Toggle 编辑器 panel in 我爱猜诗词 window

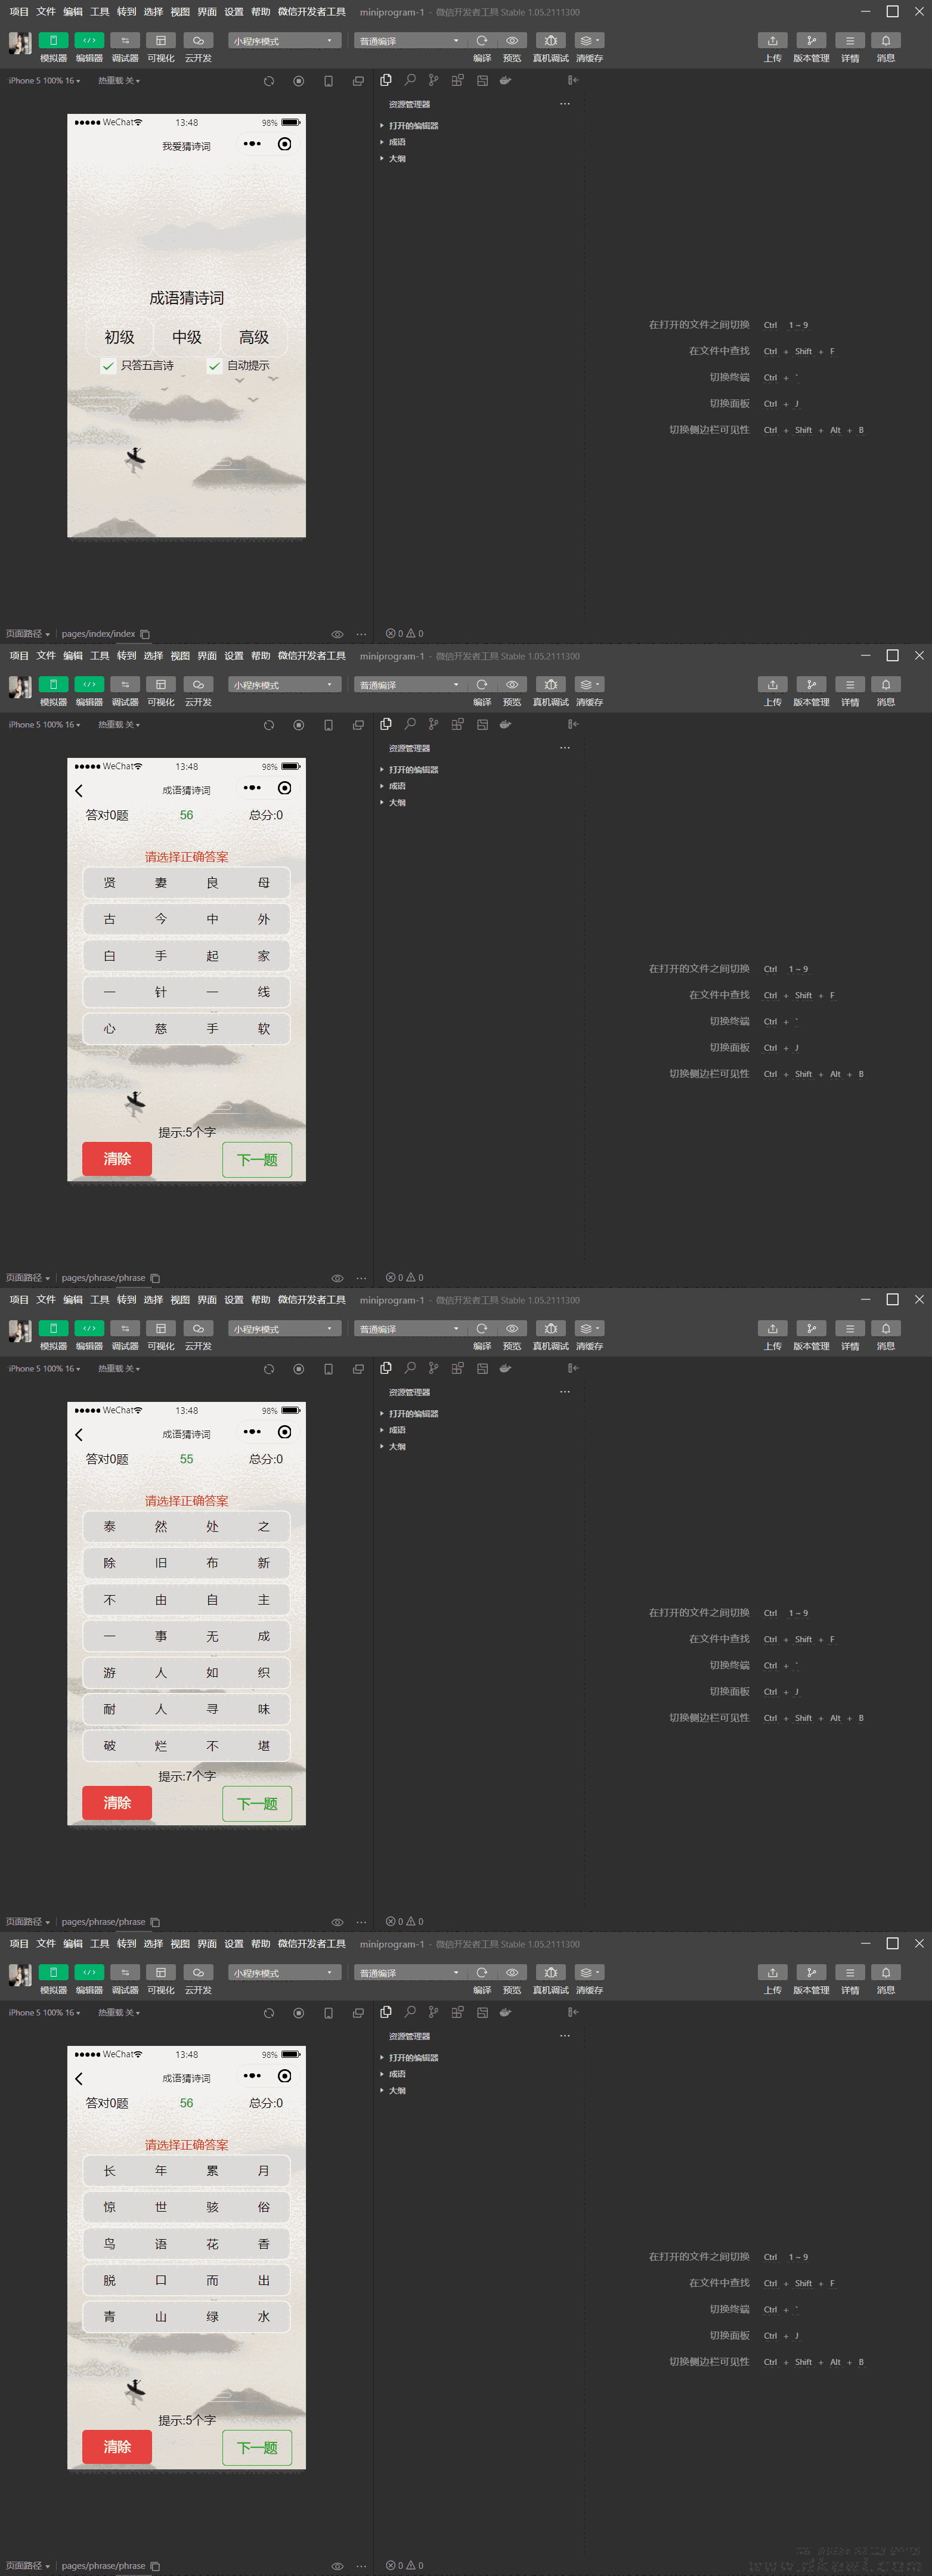click(x=89, y=41)
